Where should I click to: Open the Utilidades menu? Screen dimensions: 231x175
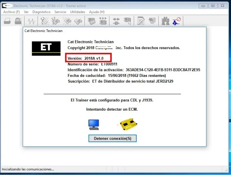click(78, 12)
